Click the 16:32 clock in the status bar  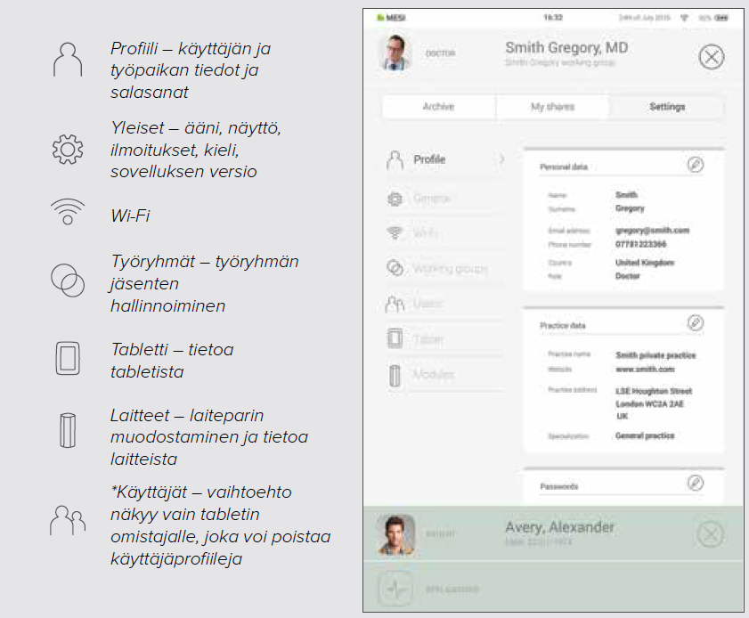[553, 18]
